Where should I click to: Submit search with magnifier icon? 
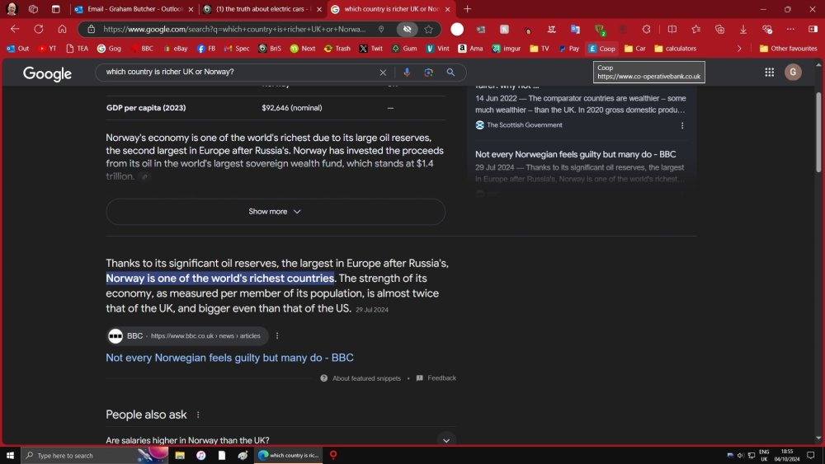tap(451, 73)
